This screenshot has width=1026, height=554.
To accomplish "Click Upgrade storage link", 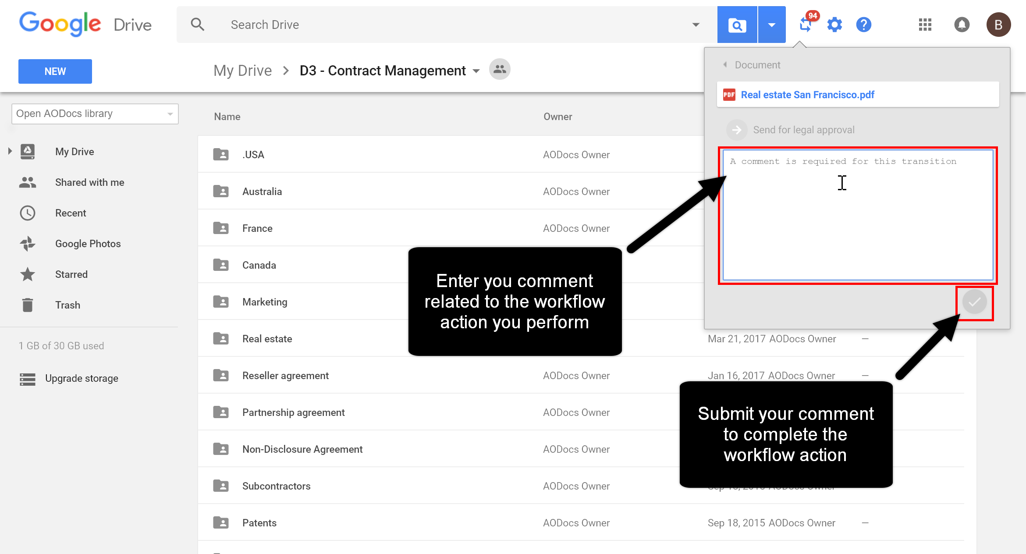I will pyautogui.click(x=82, y=378).
